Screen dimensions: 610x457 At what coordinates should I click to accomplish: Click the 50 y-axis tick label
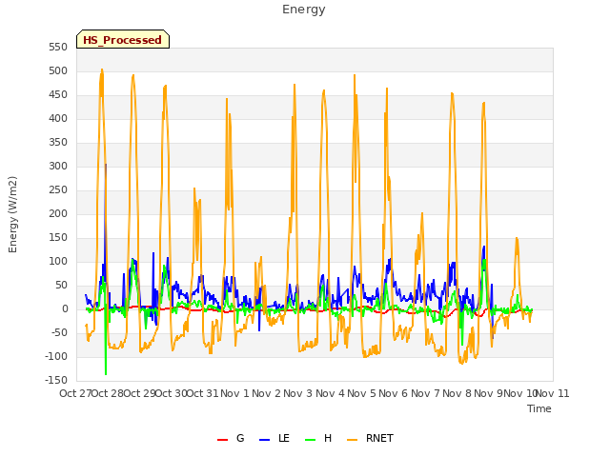(61, 286)
